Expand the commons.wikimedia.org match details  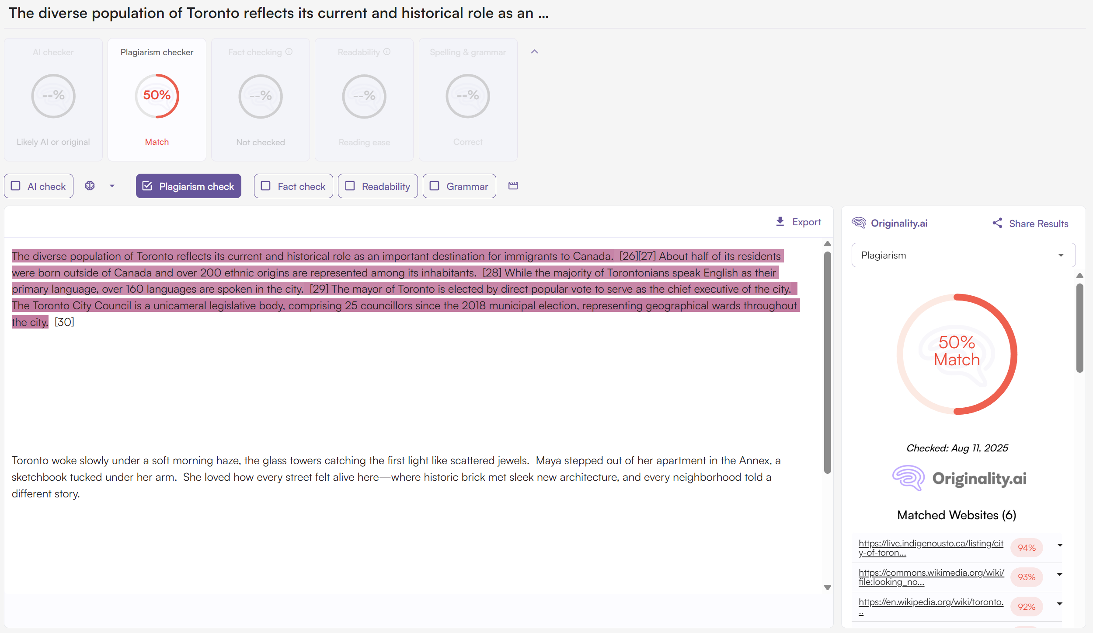click(1060, 574)
